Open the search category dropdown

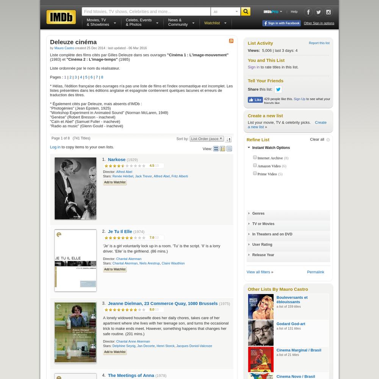(x=226, y=12)
